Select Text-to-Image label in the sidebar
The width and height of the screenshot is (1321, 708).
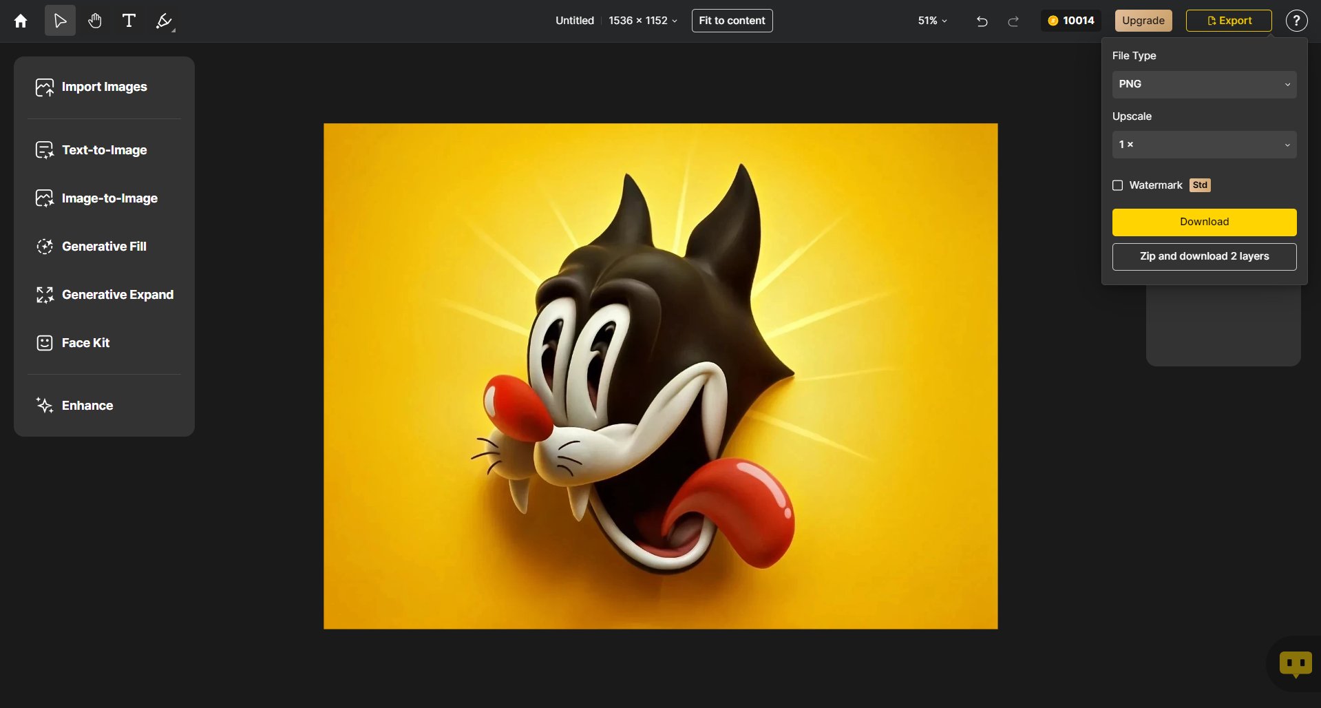pyautogui.click(x=105, y=150)
